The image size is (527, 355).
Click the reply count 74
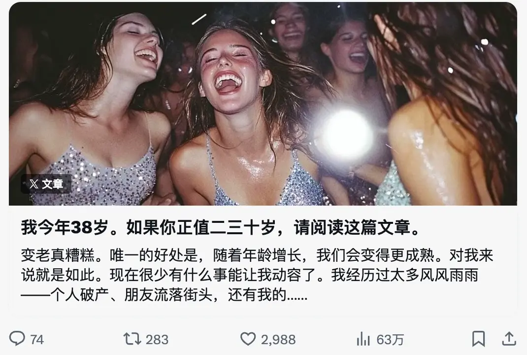click(x=37, y=340)
